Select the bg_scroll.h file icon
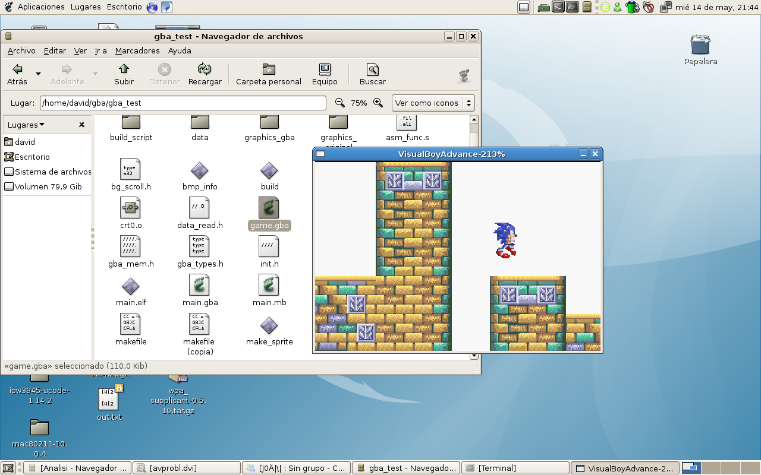 click(131, 169)
